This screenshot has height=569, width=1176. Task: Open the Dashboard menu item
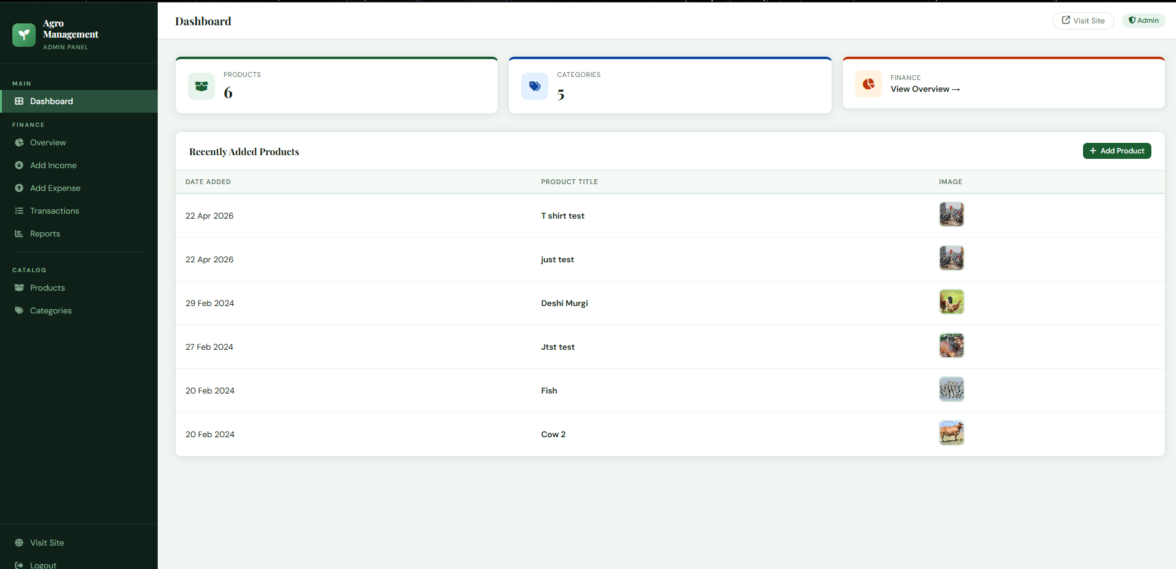point(79,101)
